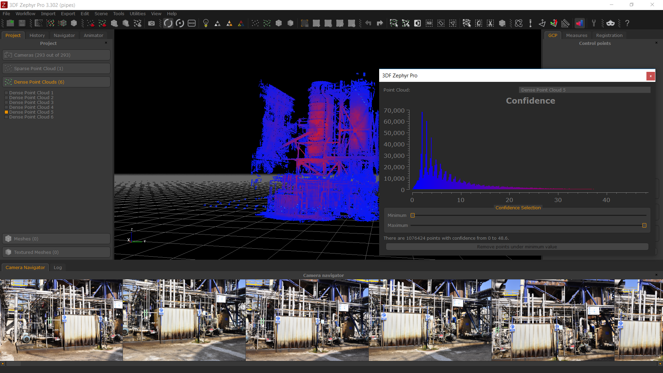Close the Control points panel

(x=656, y=43)
